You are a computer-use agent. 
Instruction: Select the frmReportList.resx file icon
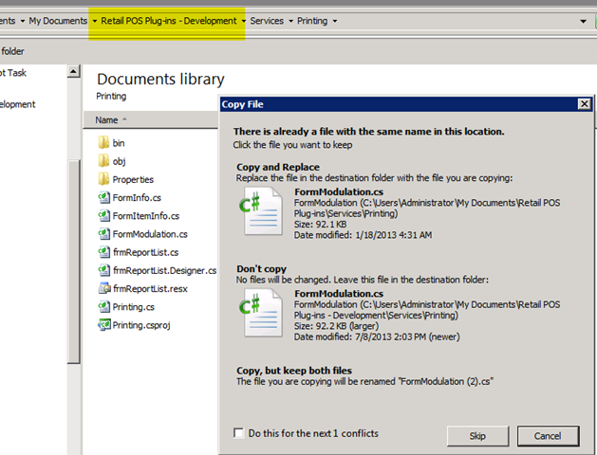(104, 288)
